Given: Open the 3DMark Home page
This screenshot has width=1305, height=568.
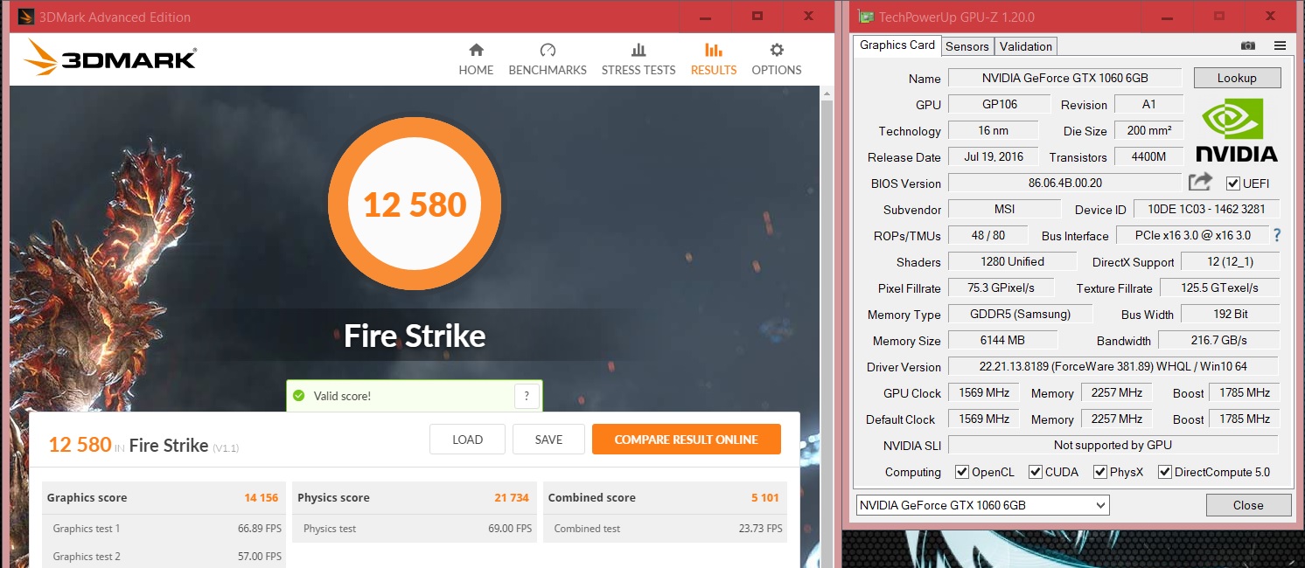Looking at the screenshot, I should [476, 59].
